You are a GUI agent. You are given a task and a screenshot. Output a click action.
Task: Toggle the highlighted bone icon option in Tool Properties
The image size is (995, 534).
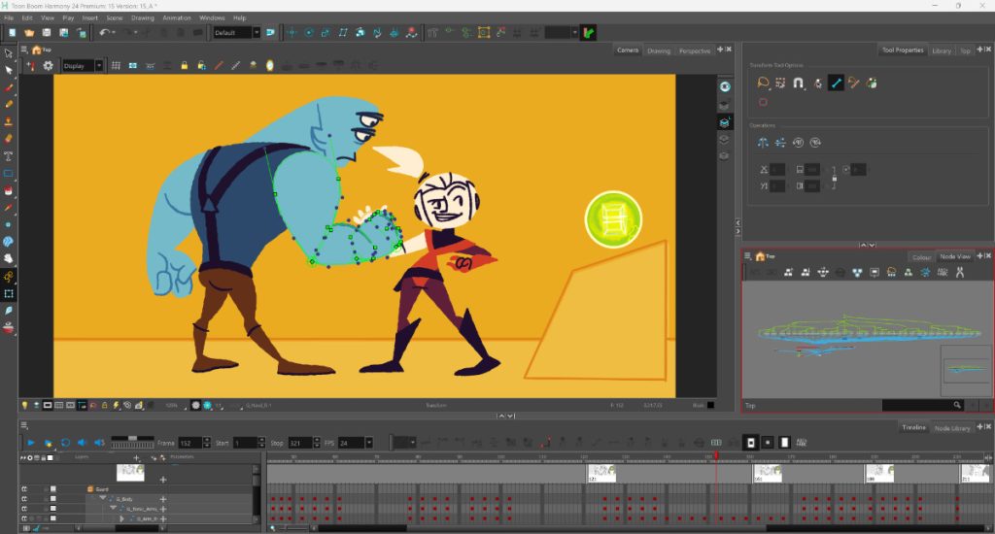pyautogui.click(x=836, y=83)
